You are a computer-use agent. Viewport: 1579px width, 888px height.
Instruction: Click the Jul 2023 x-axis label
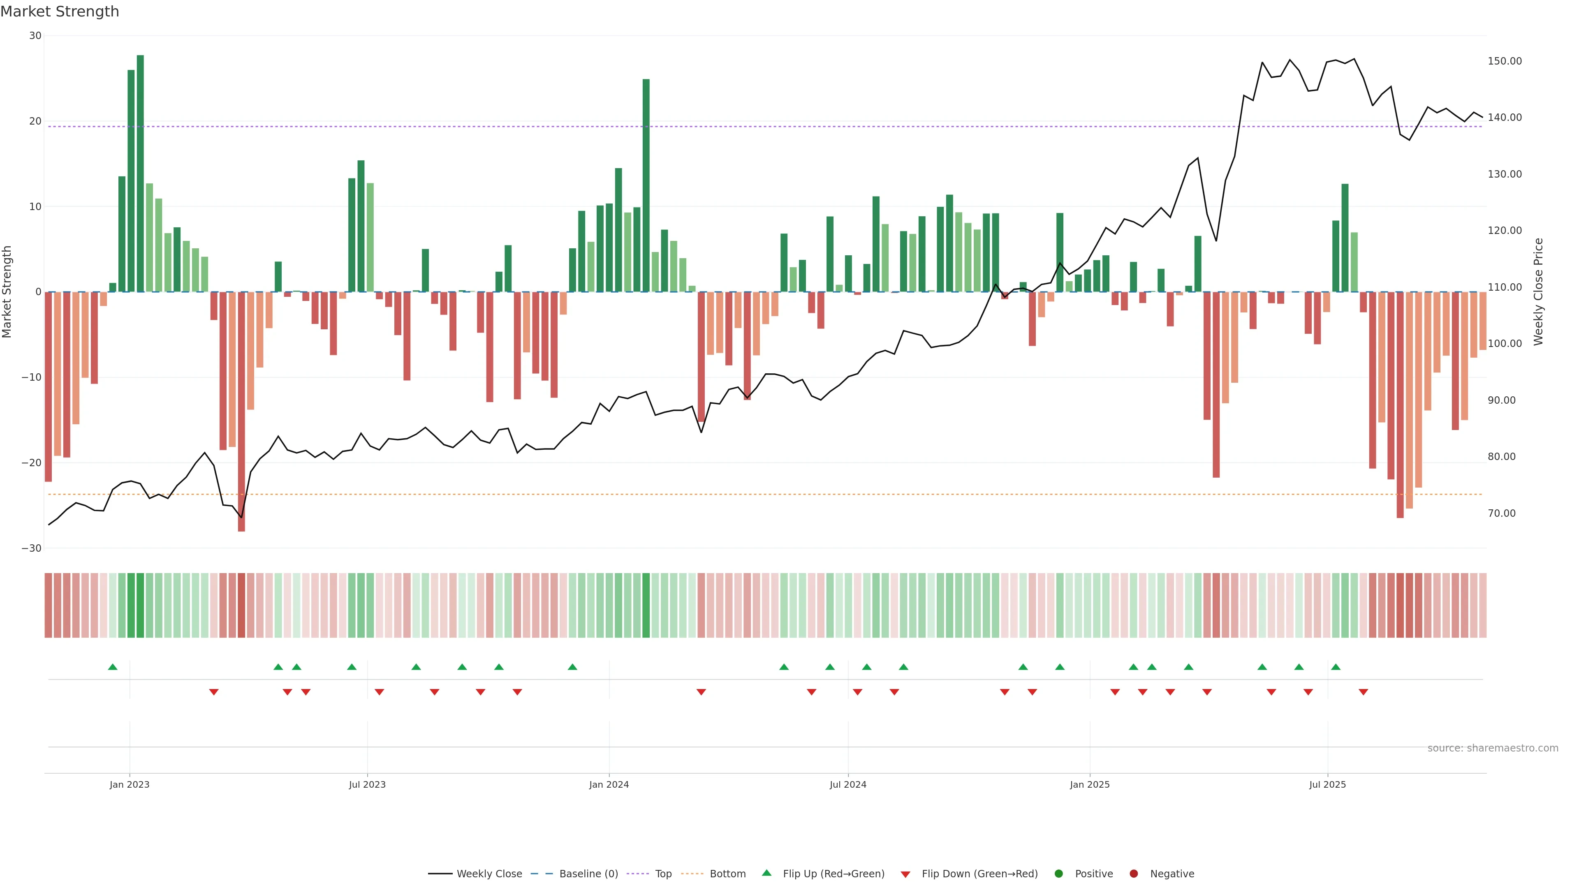click(367, 784)
